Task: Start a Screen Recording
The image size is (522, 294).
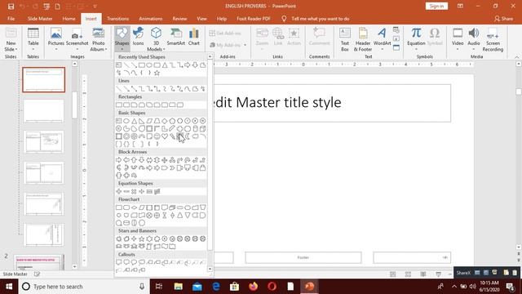Action: (x=493, y=40)
